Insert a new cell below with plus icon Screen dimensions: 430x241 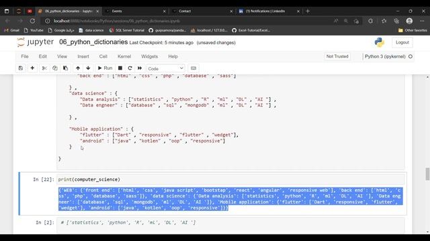click(32, 68)
